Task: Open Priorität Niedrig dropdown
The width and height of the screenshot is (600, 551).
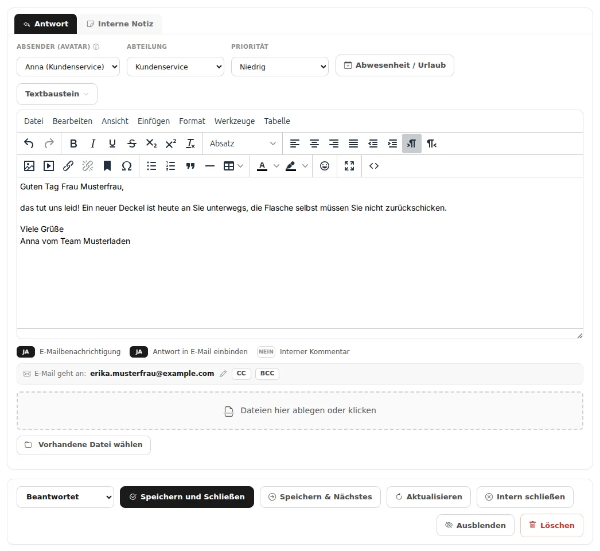Action: [x=280, y=67]
